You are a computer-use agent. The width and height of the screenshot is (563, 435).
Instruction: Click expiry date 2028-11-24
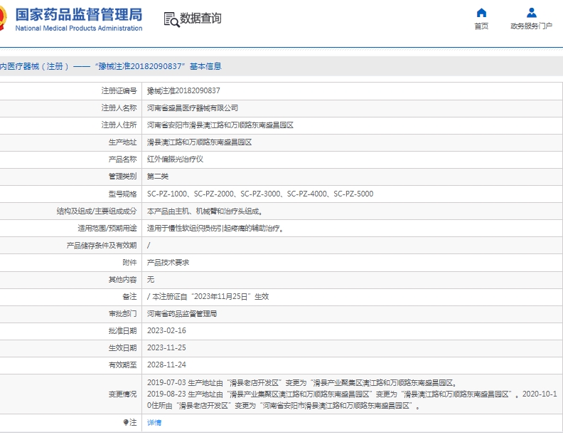pyautogui.click(x=166, y=365)
